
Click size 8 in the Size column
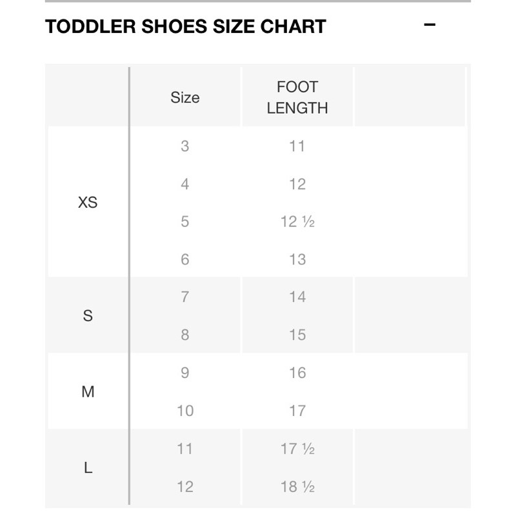click(185, 335)
